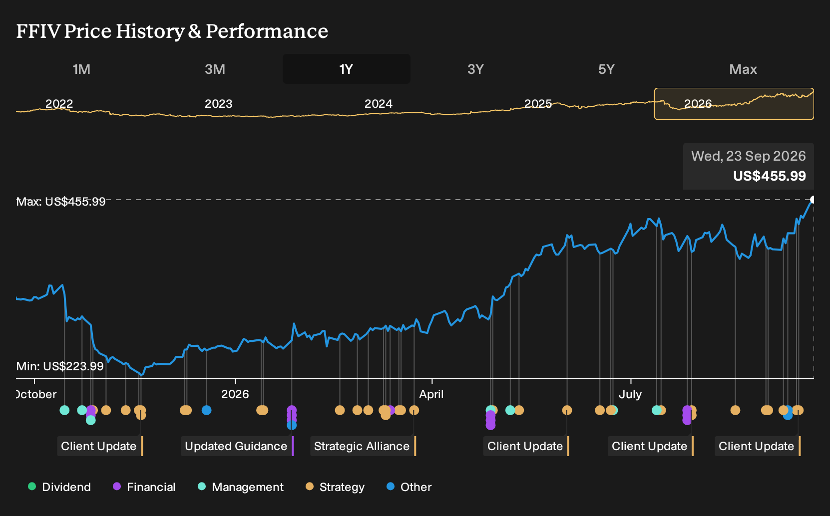The image size is (830, 516).
Task: Toggle the Other legend filter
Action: click(x=409, y=487)
